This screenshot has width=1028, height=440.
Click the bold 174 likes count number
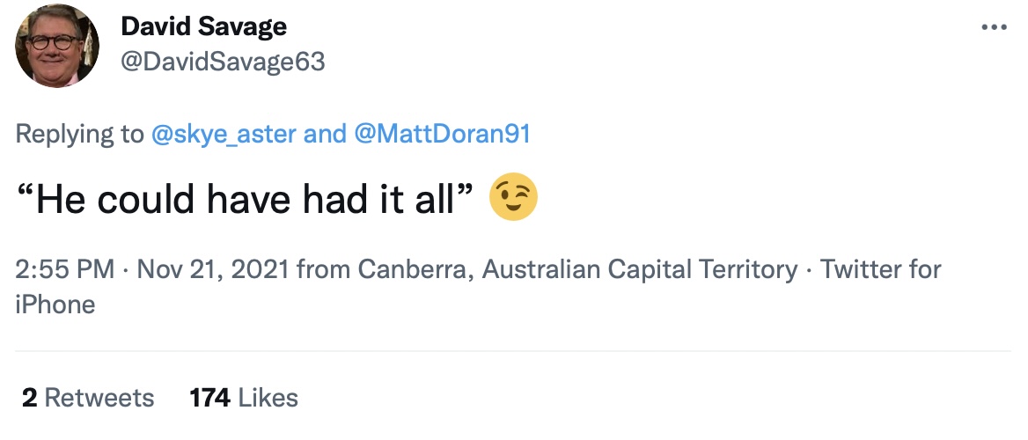209,398
